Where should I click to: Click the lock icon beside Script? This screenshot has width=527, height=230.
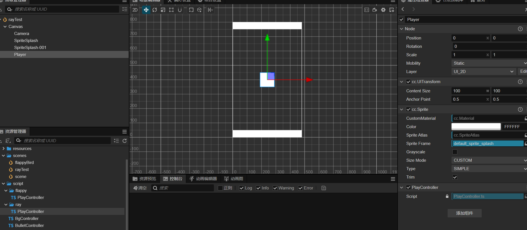[x=447, y=196]
